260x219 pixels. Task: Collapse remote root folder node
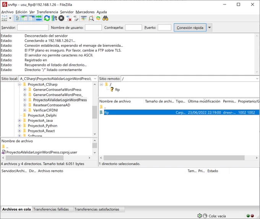click(x=101, y=84)
